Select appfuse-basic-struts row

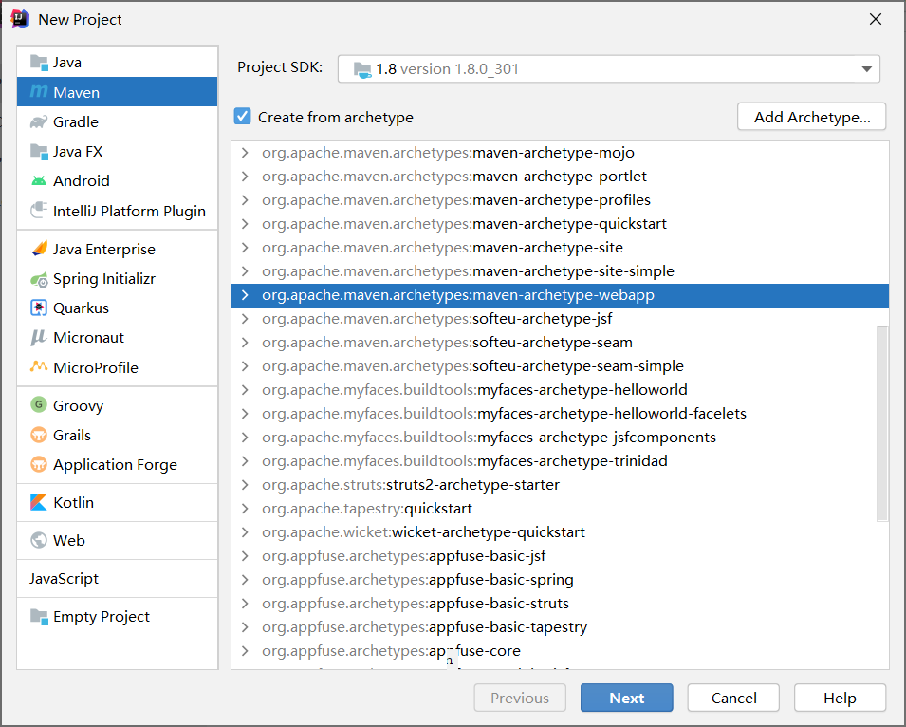pos(560,603)
